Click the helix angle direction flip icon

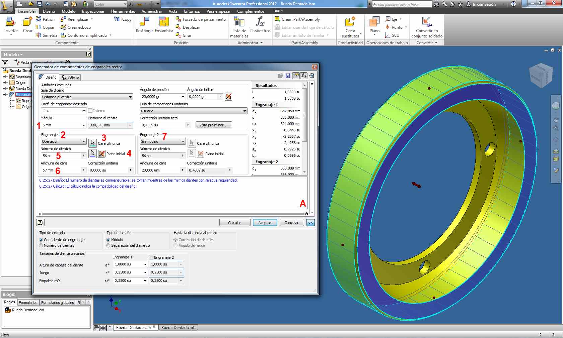click(x=228, y=97)
